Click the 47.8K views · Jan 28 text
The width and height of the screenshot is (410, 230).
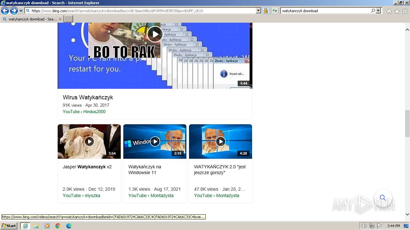coord(220,189)
